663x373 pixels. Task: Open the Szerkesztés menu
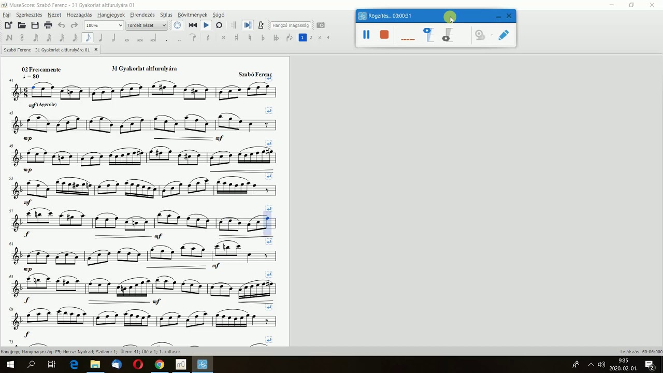(29, 15)
